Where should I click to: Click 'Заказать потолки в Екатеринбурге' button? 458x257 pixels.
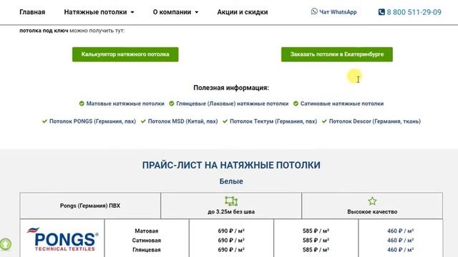click(x=337, y=54)
